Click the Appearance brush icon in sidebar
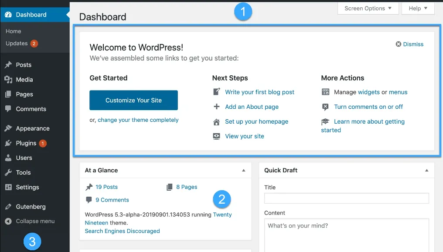Image resolution: width=443 pixels, height=252 pixels. coord(8,128)
